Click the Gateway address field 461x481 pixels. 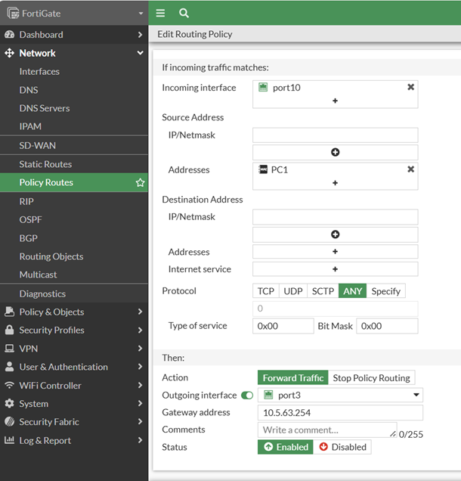[x=340, y=413]
